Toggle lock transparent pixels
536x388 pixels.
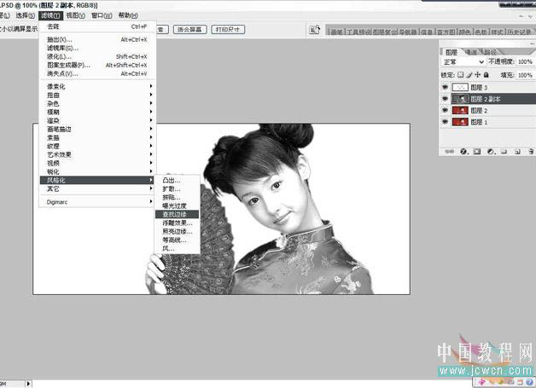[460, 74]
